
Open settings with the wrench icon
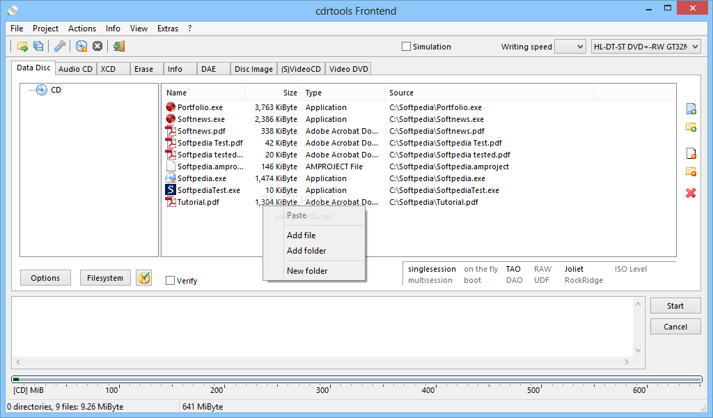(60, 46)
